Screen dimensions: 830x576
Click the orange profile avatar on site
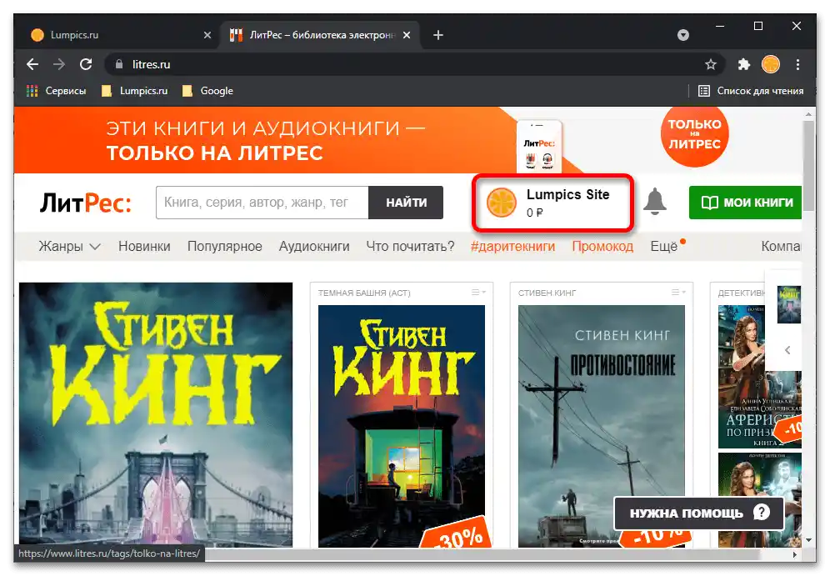[501, 203]
